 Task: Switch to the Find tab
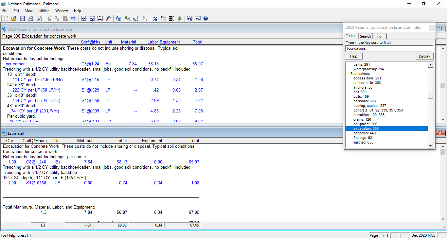378,36
